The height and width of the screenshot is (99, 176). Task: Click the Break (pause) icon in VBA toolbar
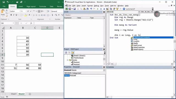pos(101,9)
